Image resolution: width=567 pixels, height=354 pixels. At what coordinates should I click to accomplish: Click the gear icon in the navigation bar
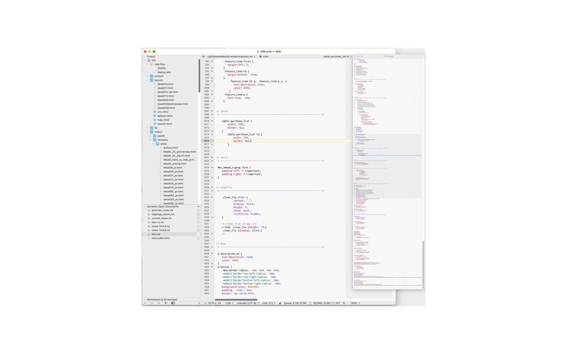tap(204, 56)
